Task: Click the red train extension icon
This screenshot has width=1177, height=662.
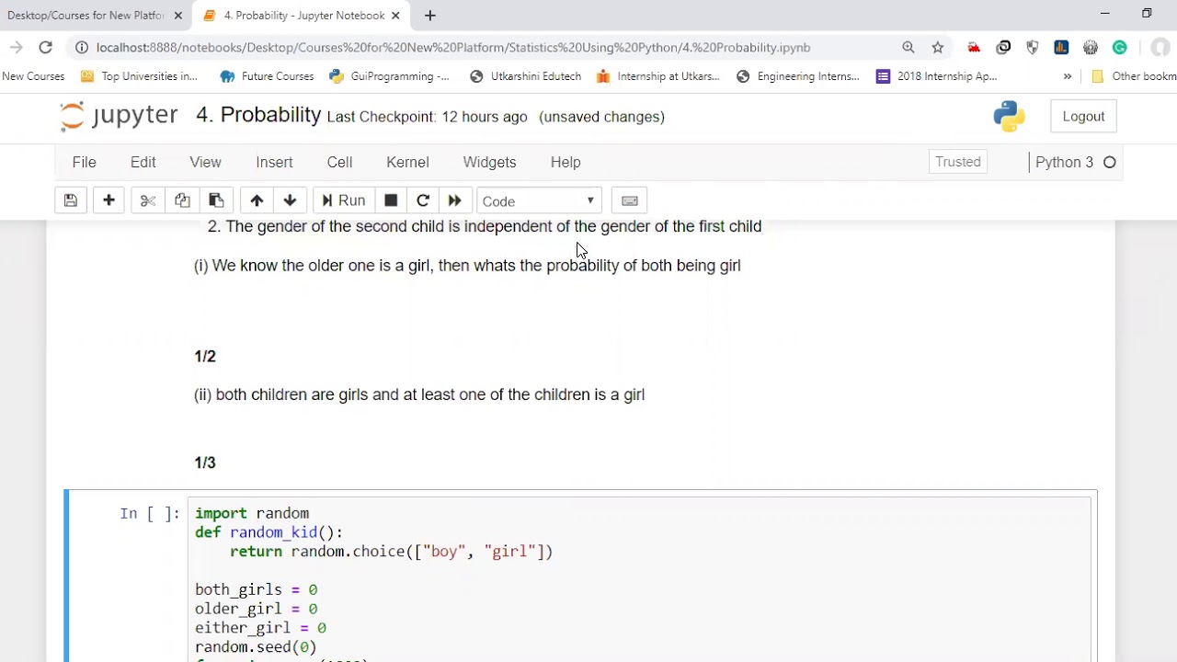Action: point(974,47)
